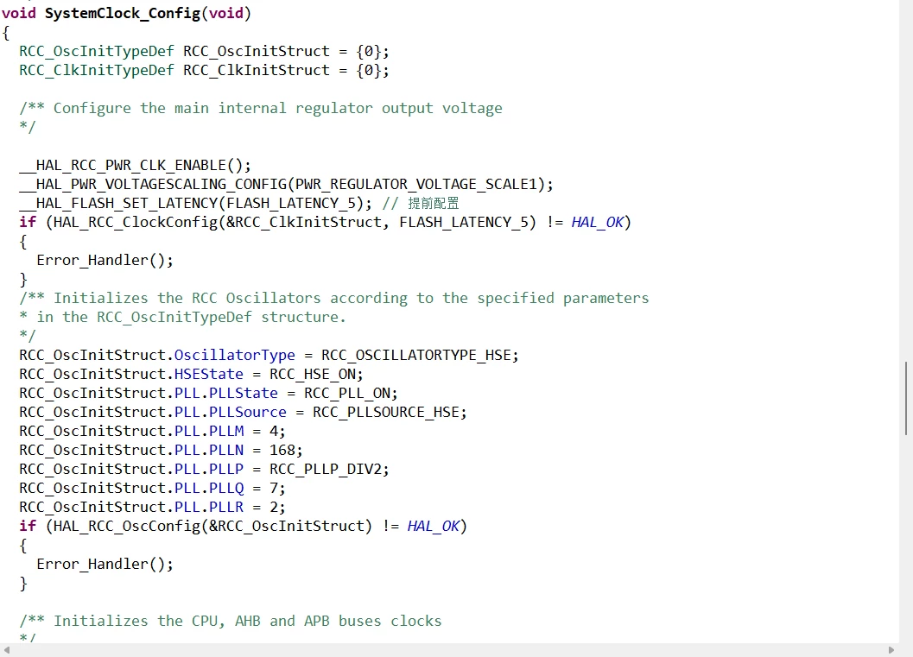The width and height of the screenshot is (913, 657).
Task: Click HAL_OK on the ClockConfig line
Action: (598, 222)
